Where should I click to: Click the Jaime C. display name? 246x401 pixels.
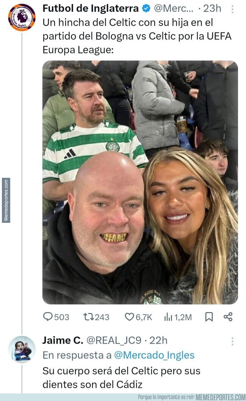(62, 340)
